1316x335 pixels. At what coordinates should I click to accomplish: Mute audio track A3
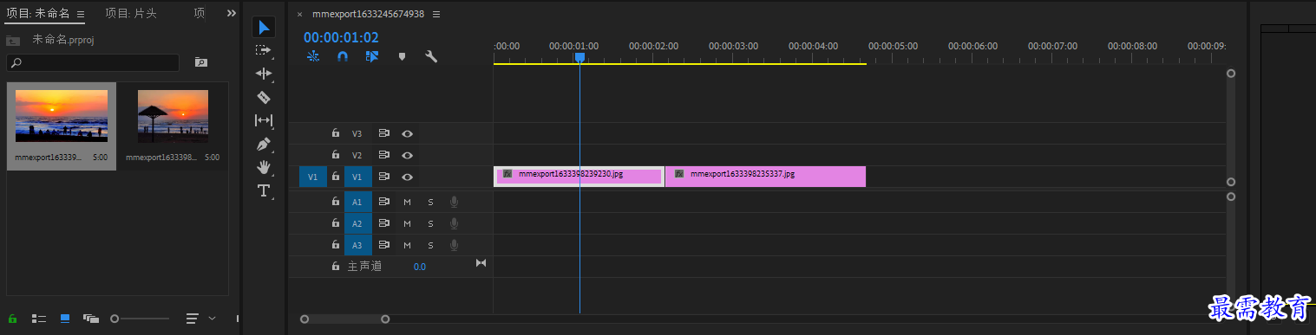pyautogui.click(x=407, y=245)
